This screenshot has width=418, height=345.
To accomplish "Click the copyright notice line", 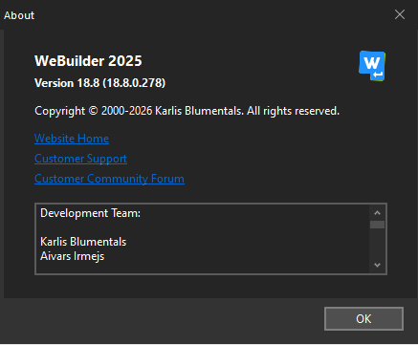I will point(187,111).
